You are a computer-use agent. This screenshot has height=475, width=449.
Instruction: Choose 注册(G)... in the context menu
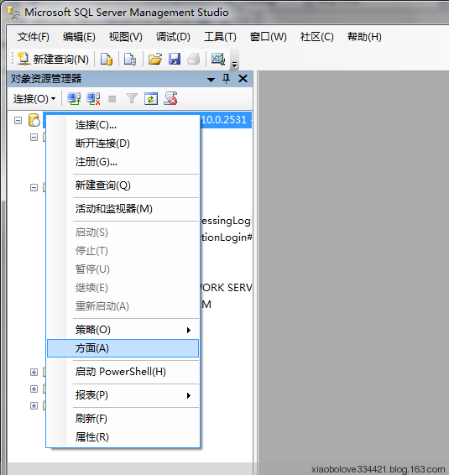point(123,162)
